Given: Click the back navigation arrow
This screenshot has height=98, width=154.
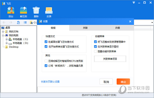Looking at the screenshot, I should [4, 22].
